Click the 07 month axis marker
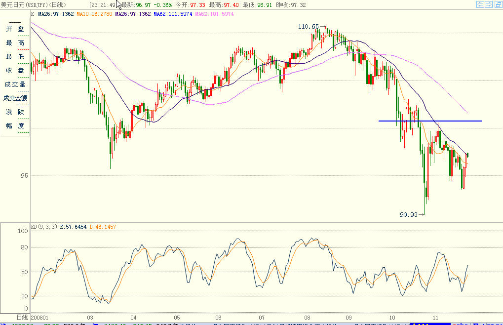The width and height of the screenshot is (503, 325). tap(262, 318)
